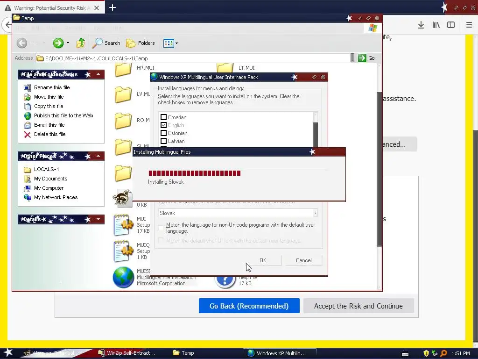Open browser Downloads arrow icon
Image resolution: width=478 pixels, height=359 pixels.
pyautogui.click(x=421, y=25)
